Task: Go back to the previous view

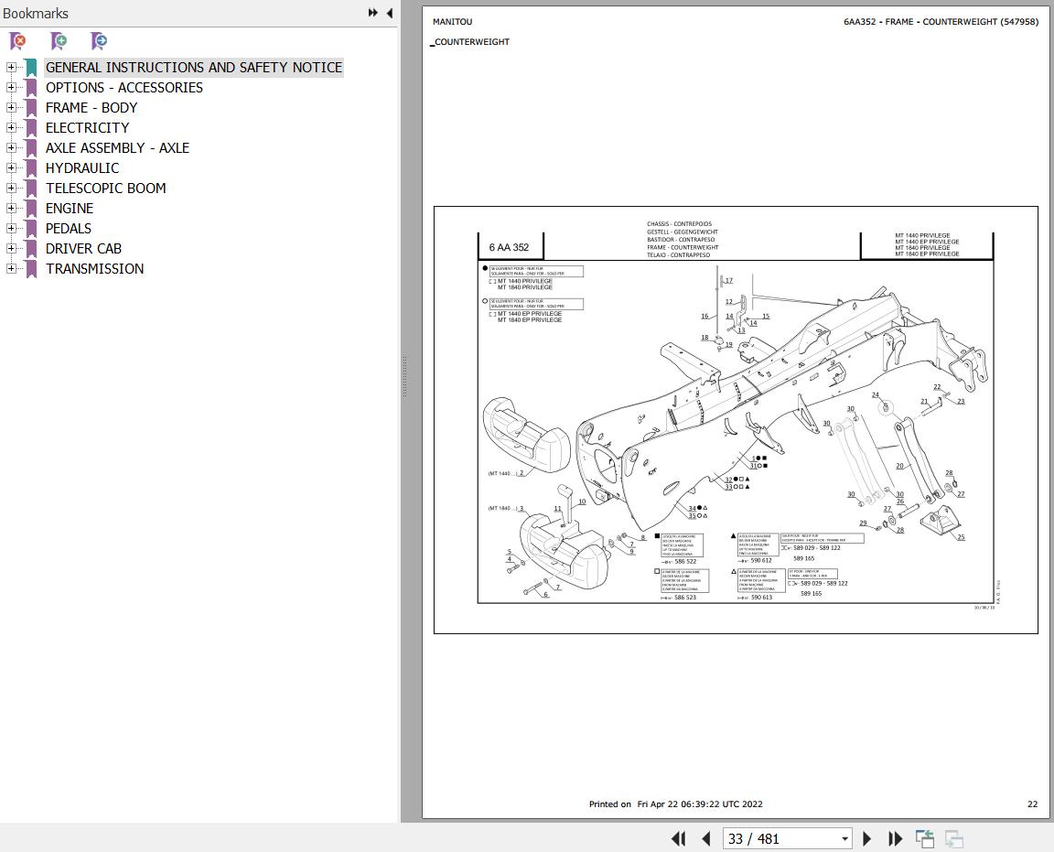Action: pos(924,838)
